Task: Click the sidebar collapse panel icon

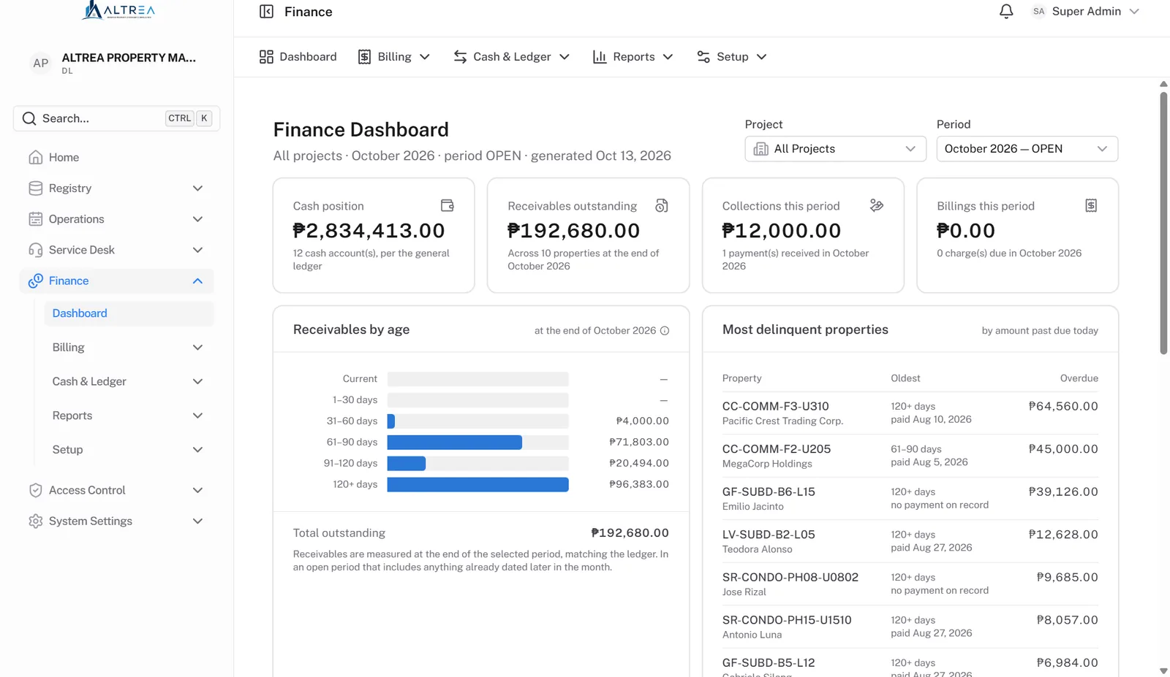Action: 266,12
